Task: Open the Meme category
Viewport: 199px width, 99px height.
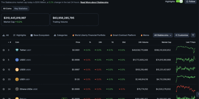Action: pyautogui.click(x=145, y=35)
